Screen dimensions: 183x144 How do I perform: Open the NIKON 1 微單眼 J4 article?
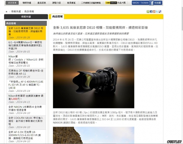point(26,110)
